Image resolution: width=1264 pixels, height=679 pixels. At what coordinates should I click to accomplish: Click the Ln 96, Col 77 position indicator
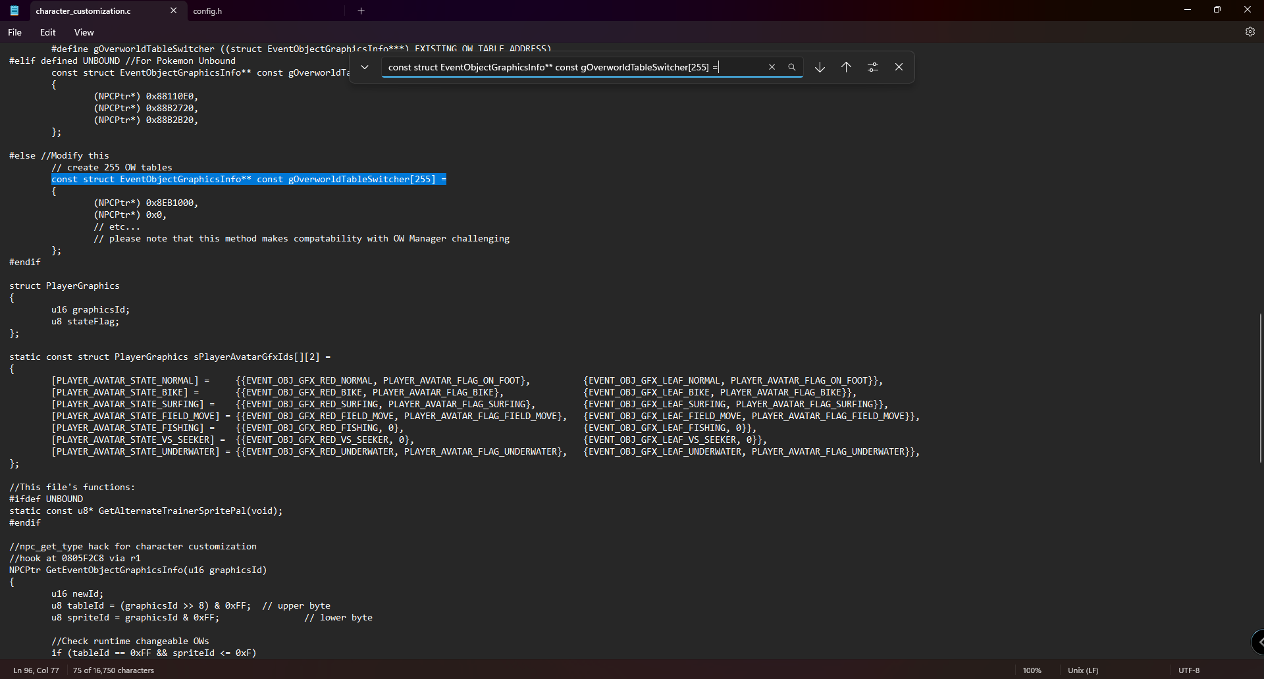[x=36, y=670]
